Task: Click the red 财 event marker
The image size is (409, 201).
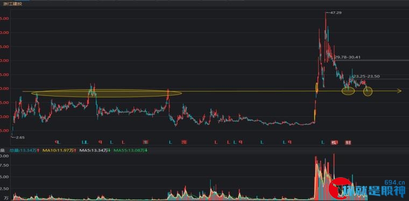Action: tap(348, 142)
